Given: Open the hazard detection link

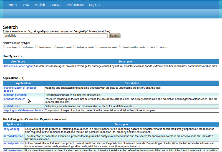Looking at the screenshot, I should click(x=13, y=136).
